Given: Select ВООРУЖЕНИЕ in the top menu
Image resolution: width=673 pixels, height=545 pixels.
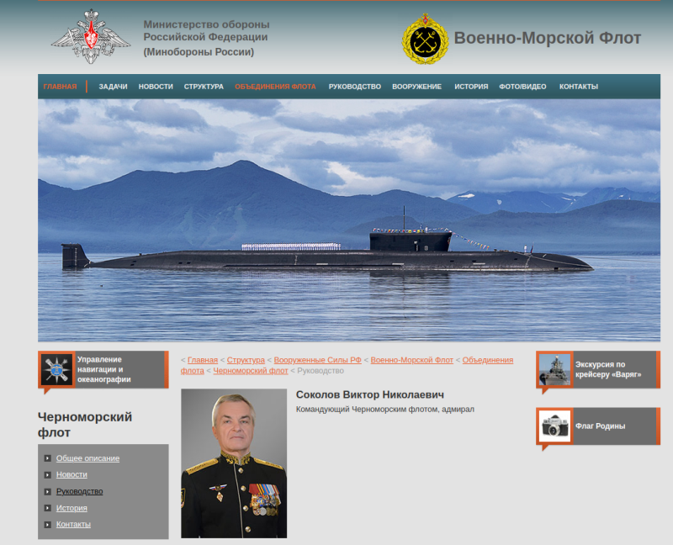Looking at the screenshot, I should click(416, 87).
